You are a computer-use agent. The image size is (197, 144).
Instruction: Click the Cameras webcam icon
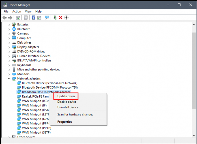14,33
